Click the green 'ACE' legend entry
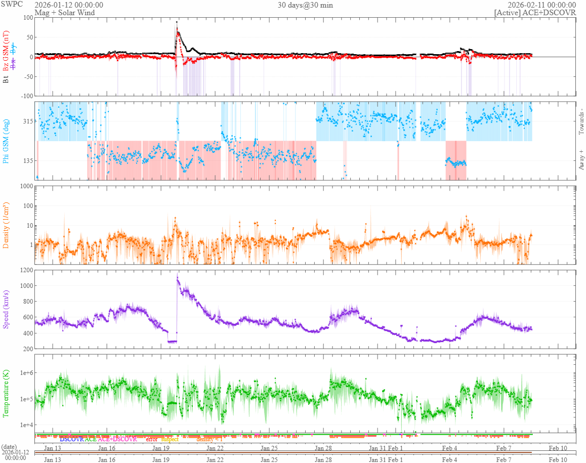The image size is (586, 463). [x=91, y=439]
